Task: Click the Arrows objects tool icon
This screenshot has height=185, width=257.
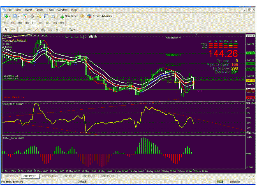Action: (x=71, y=29)
